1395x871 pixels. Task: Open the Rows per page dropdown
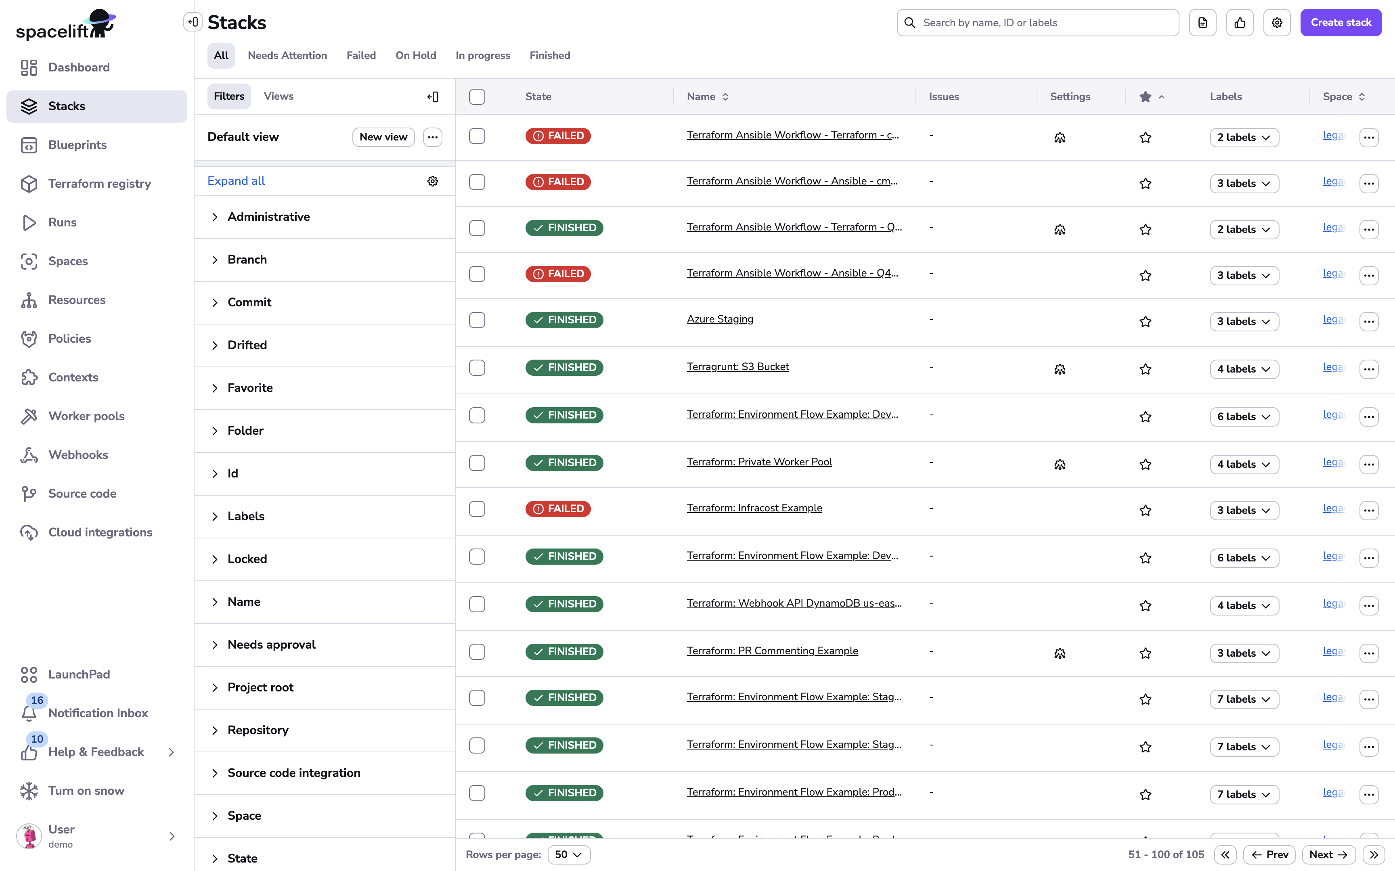click(568, 854)
